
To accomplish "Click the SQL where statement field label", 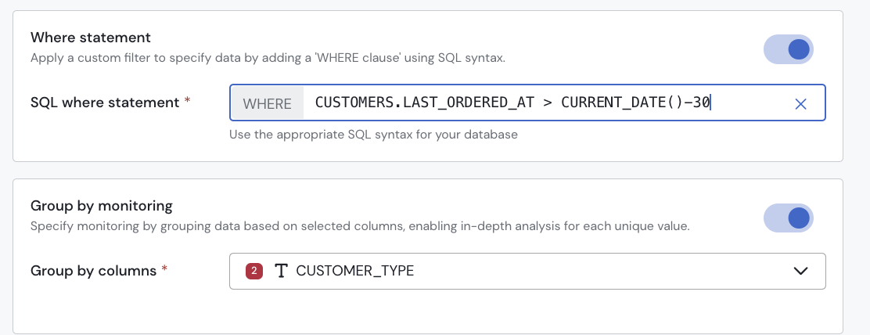I will 105,103.
